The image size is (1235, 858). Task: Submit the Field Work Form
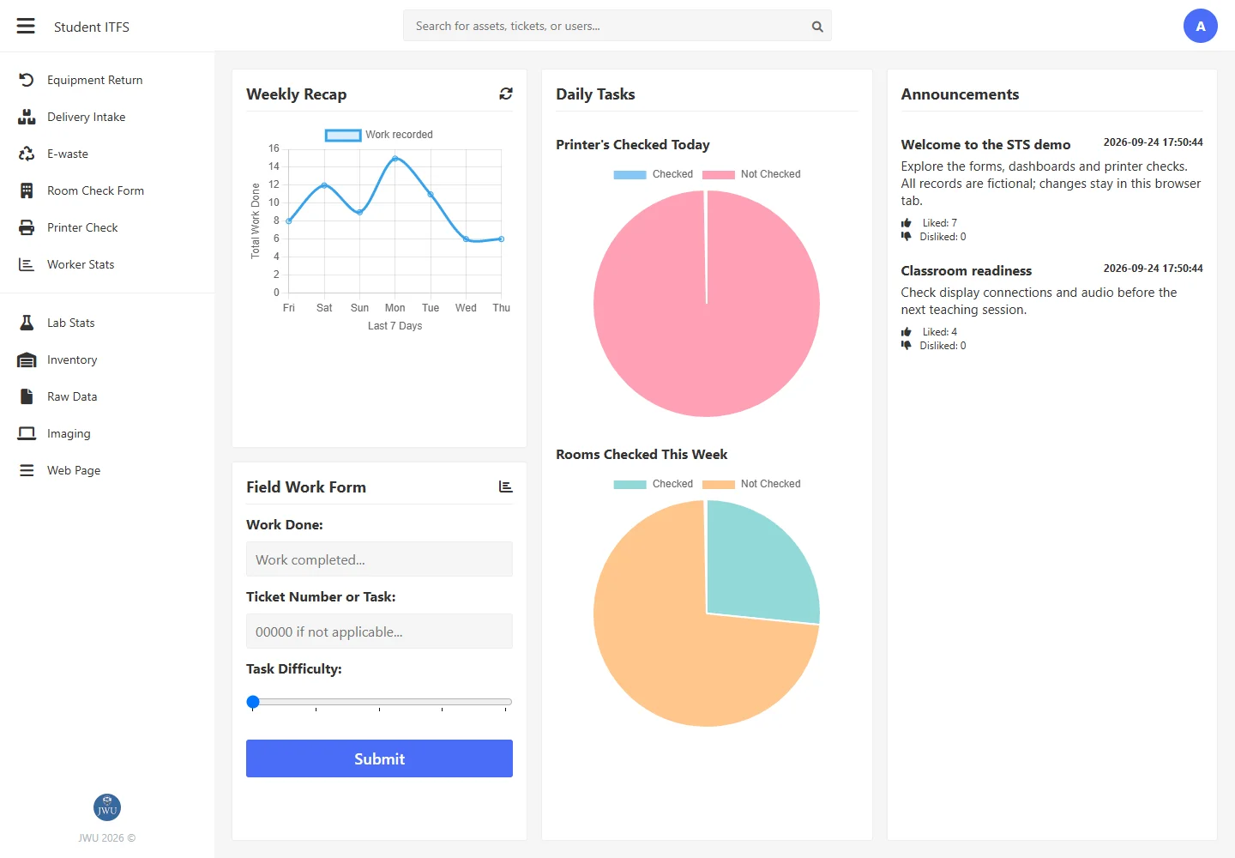point(379,758)
